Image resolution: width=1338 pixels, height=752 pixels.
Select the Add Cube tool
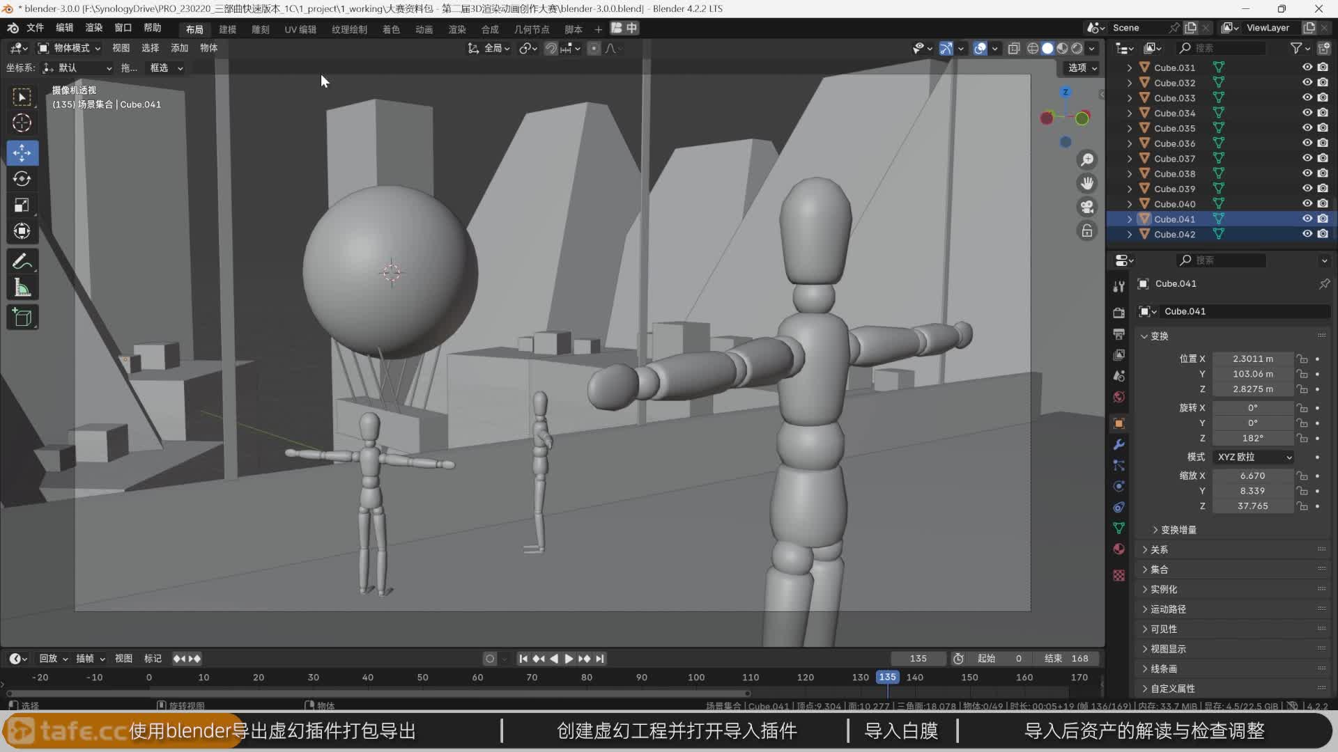(22, 318)
